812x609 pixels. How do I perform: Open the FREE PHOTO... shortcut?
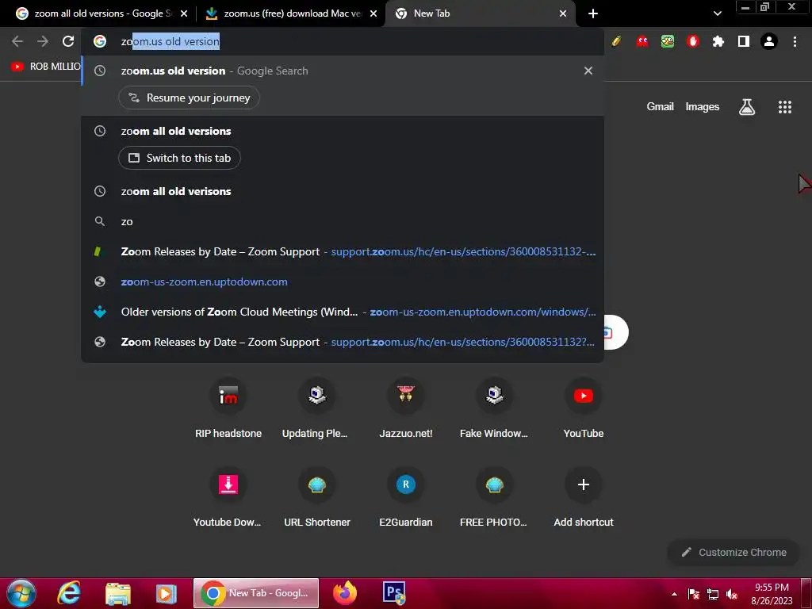[x=495, y=498]
